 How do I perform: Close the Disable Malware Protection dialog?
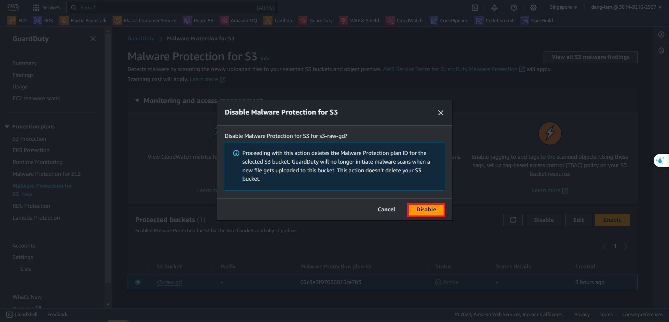440,113
